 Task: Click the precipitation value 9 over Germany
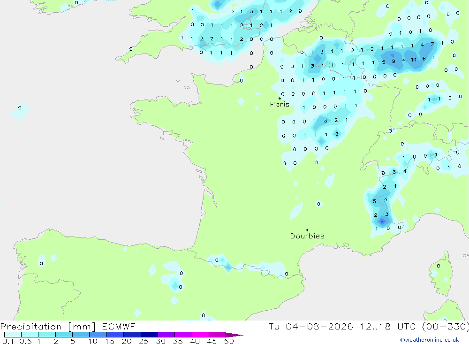(393, 61)
